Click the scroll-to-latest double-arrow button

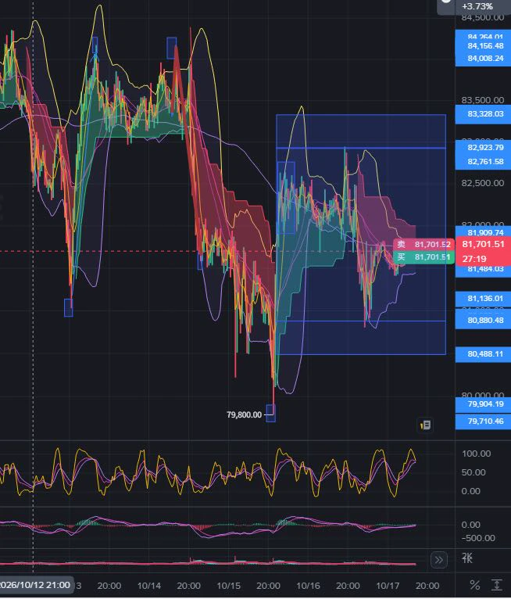click(x=439, y=560)
